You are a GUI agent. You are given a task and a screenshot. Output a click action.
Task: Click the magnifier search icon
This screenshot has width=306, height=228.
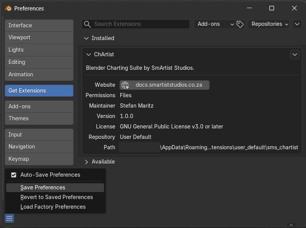pos(87,24)
